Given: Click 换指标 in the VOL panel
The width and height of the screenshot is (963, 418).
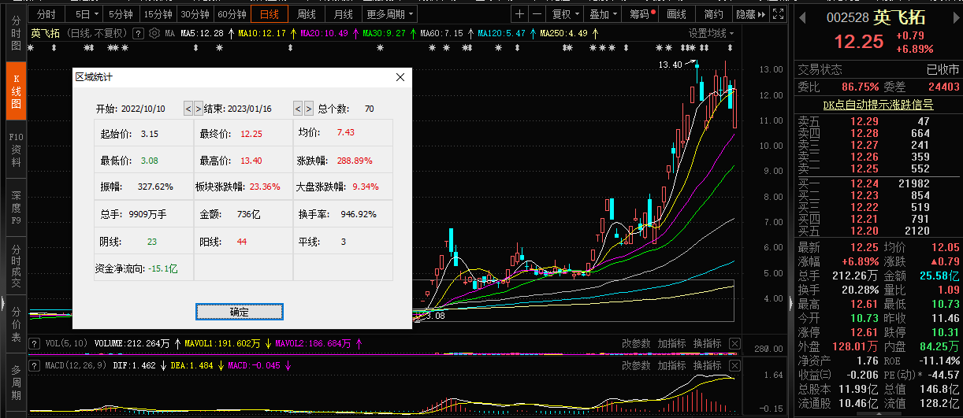Looking at the screenshot, I should 707,343.
